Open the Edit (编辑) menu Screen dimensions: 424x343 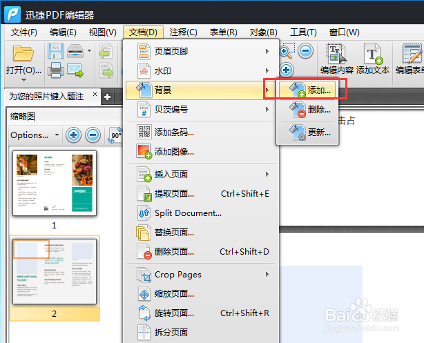(x=63, y=32)
